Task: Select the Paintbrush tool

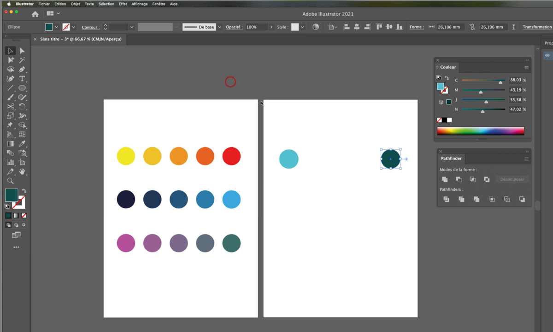Action: tap(11, 97)
